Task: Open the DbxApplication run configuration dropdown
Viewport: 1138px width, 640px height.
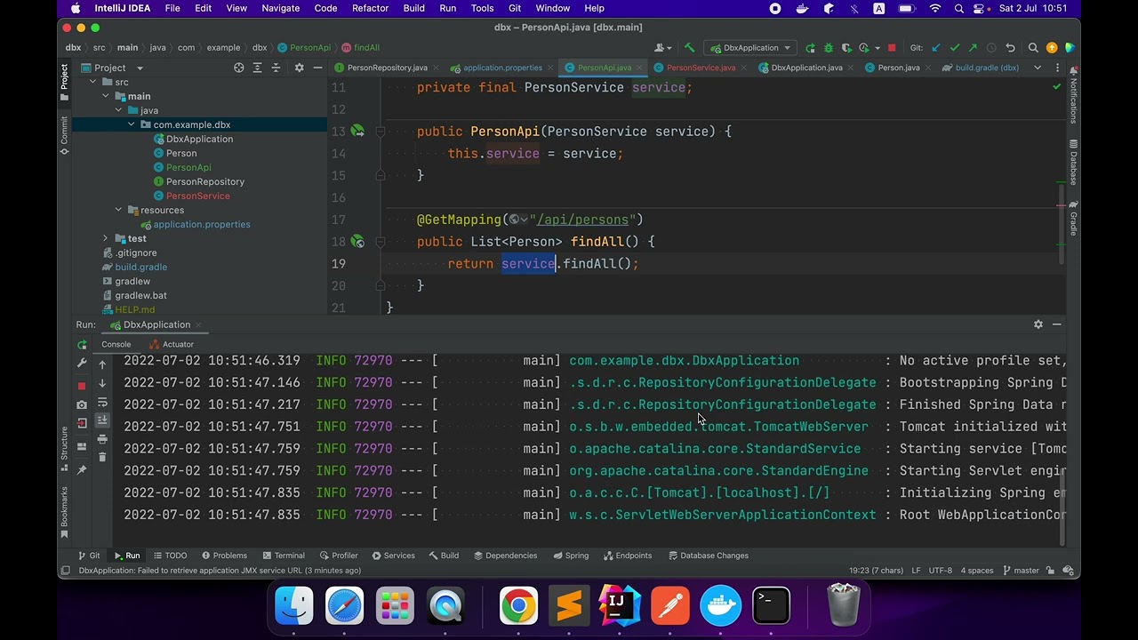Action: click(750, 48)
